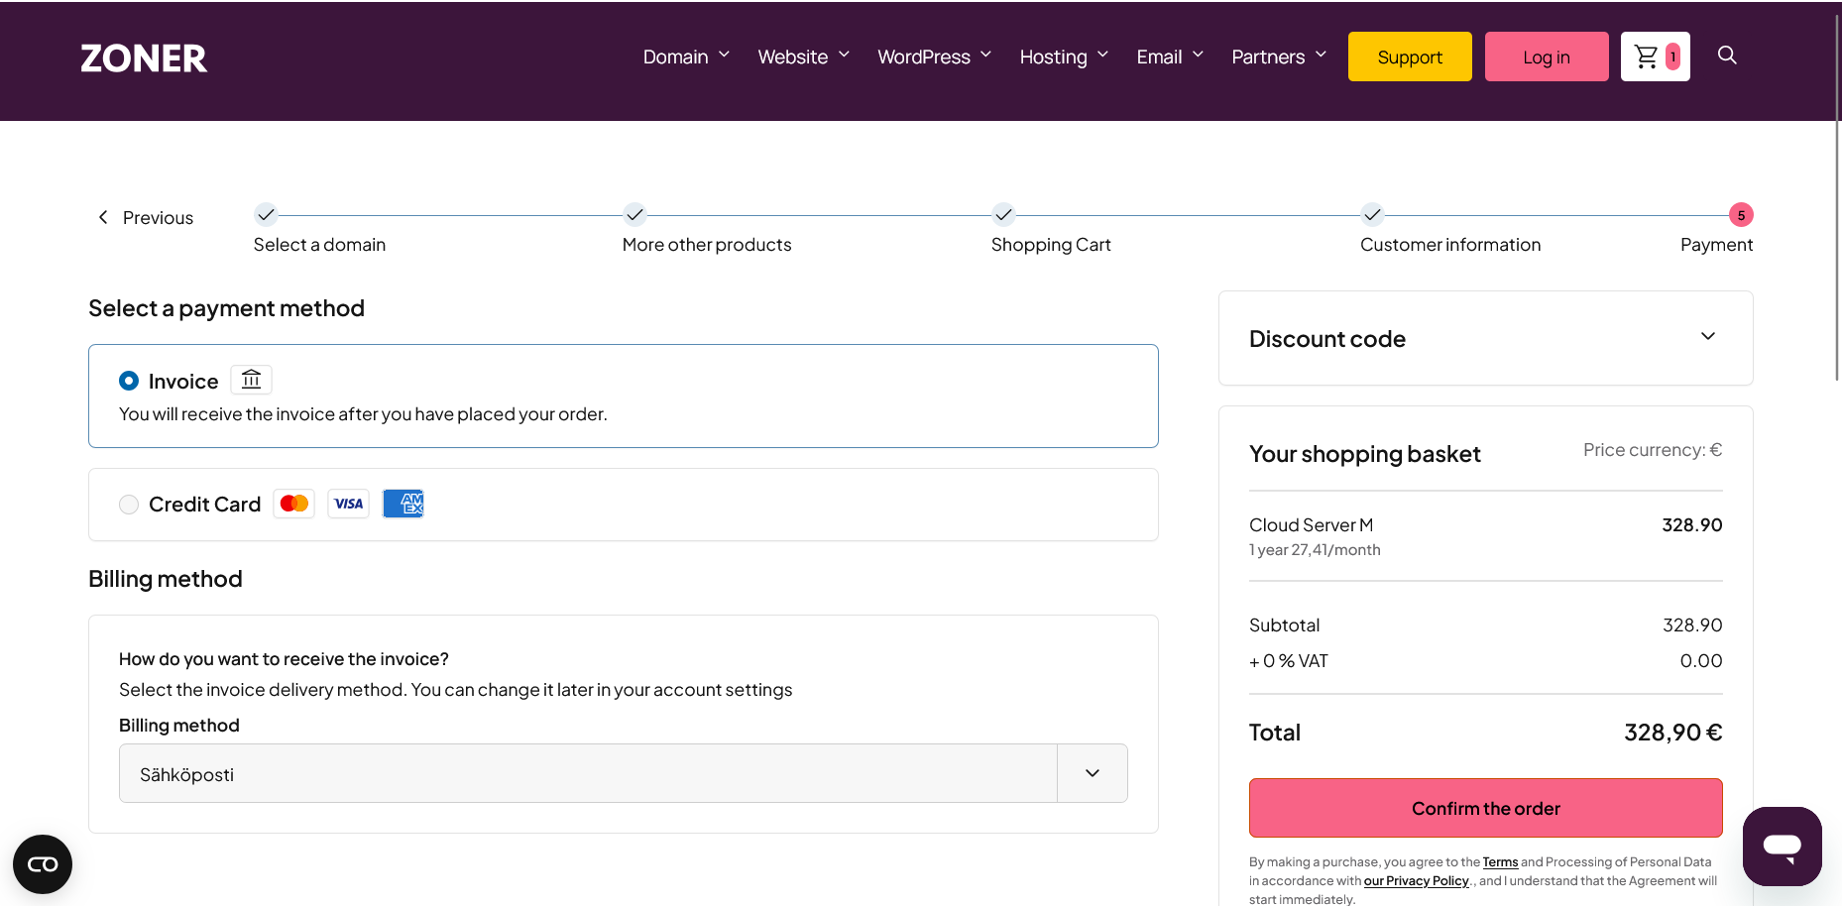The width and height of the screenshot is (1842, 907).
Task: Click the Visa card icon
Action: click(349, 504)
